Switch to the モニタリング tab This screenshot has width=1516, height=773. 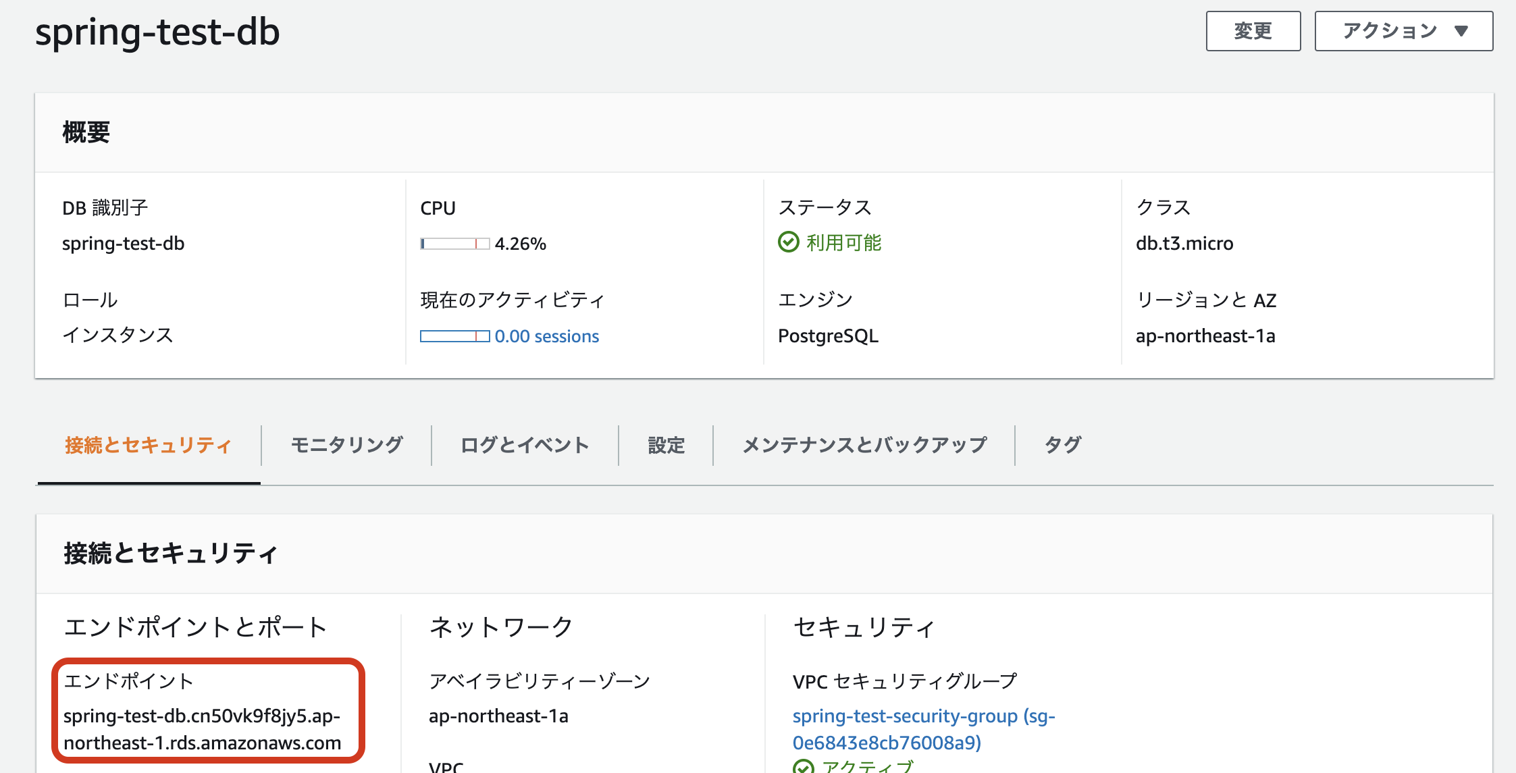[x=347, y=444]
